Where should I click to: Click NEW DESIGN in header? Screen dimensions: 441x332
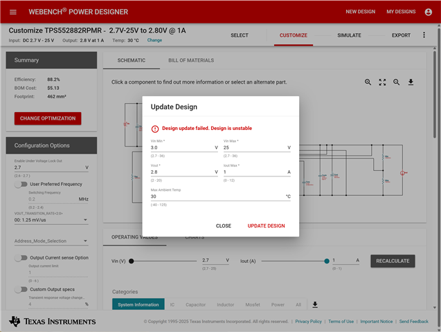click(360, 12)
